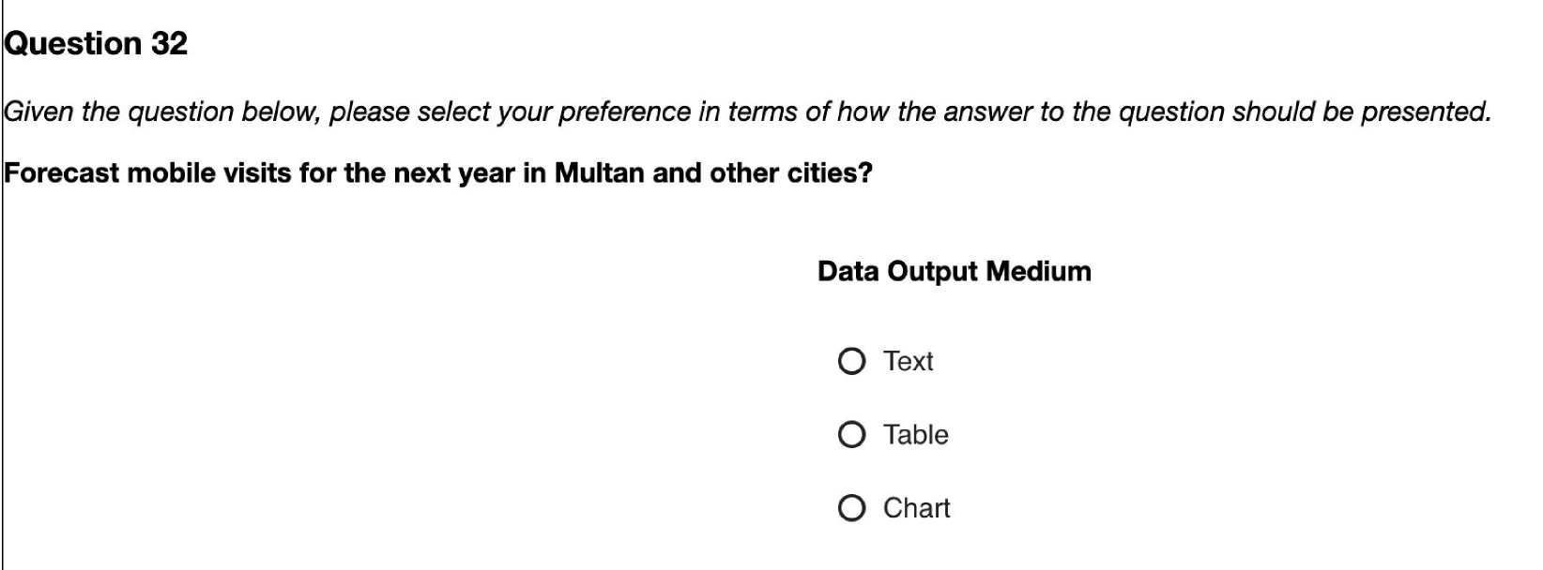Click the "Text" option label

pos(908,361)
